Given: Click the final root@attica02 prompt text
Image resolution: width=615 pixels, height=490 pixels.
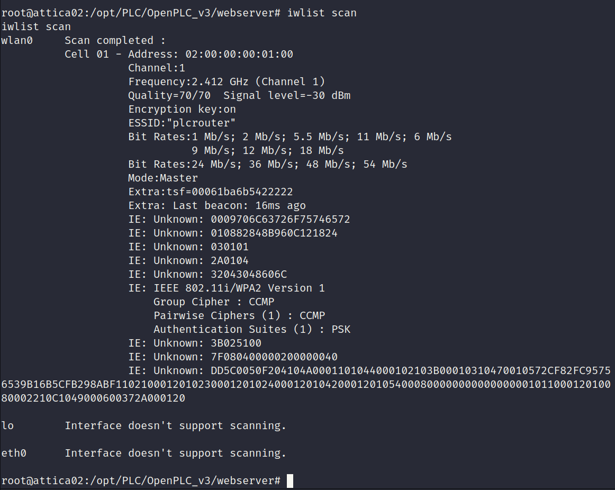Looking at the screenshot, I should [x=141, y=481].
